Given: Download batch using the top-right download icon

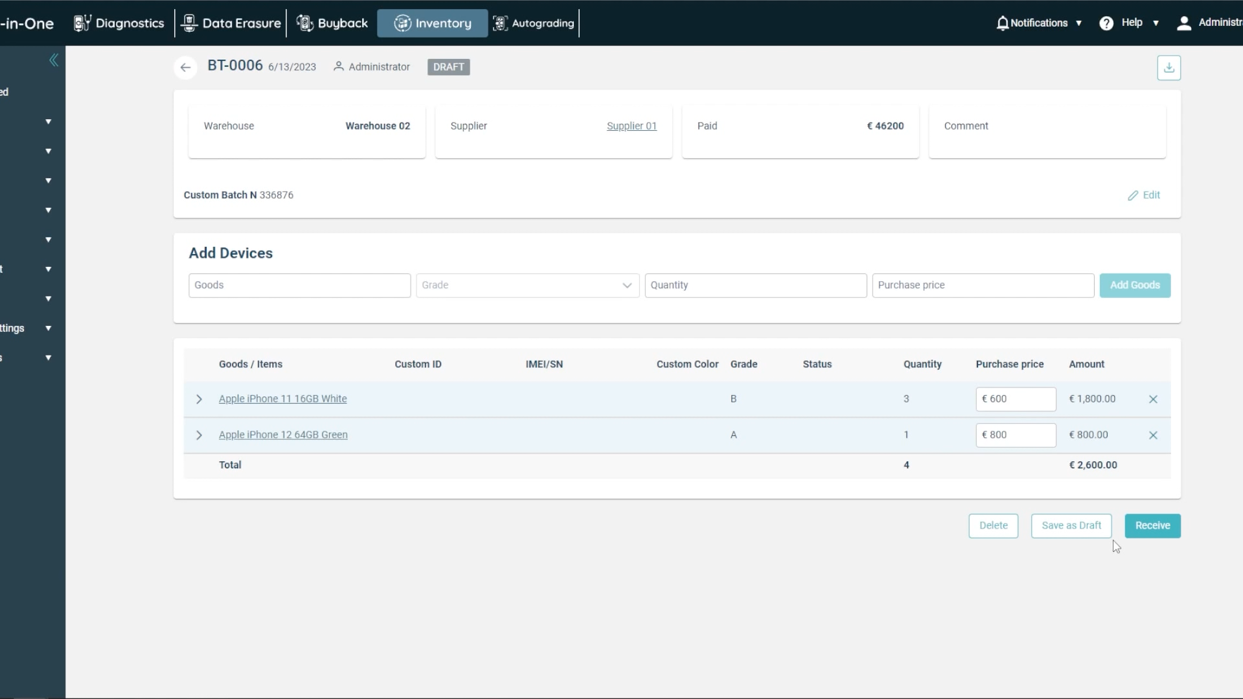Looking at the screenshot, I should [x=1169, y=67].
